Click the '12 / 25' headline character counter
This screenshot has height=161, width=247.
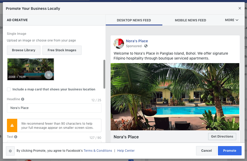[96, 100]
